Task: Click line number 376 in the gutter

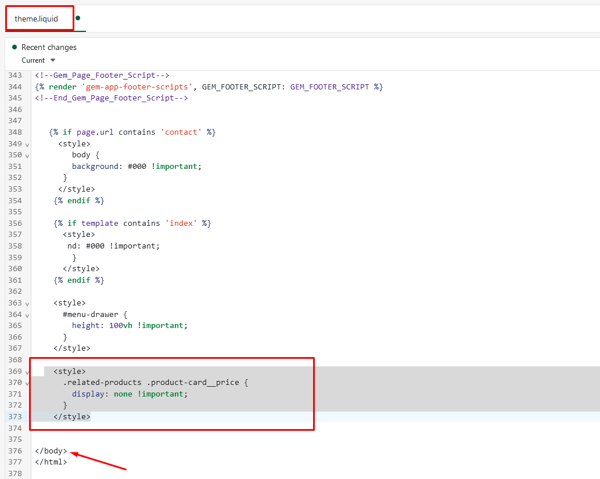Action: tap(15, 451)
